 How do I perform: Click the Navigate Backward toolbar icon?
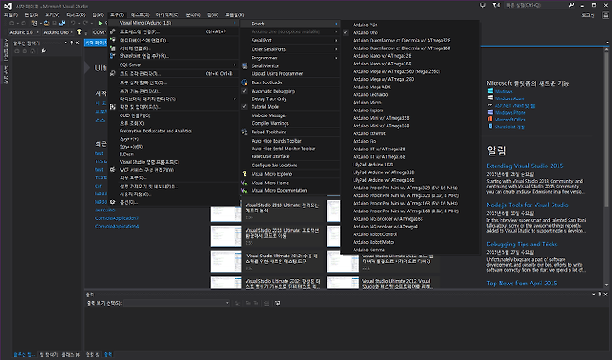point(12,24)
